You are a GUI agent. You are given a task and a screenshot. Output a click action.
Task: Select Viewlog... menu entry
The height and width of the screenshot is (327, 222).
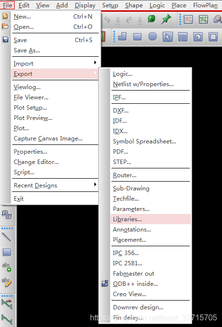[x=55, y=87]
